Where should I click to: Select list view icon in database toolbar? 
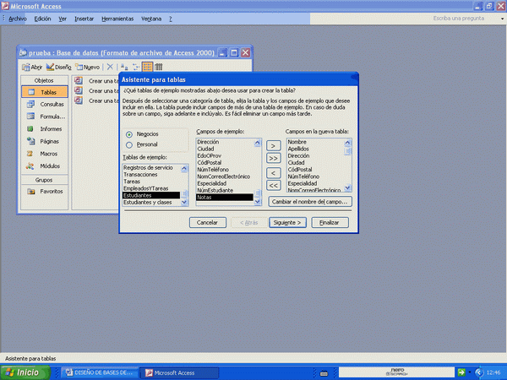(147, 67)
